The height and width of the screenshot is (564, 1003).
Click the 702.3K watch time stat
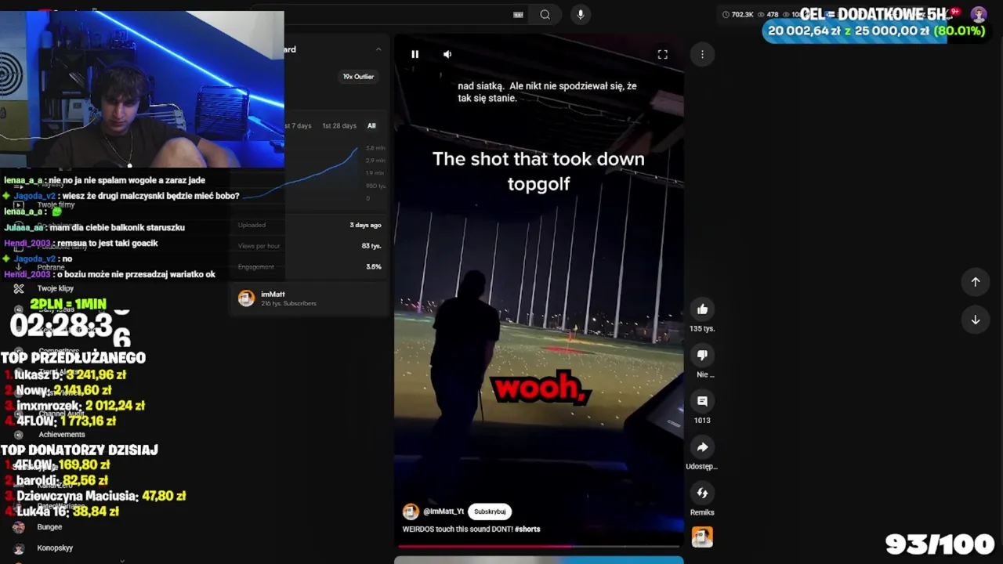tap(737, 14)
